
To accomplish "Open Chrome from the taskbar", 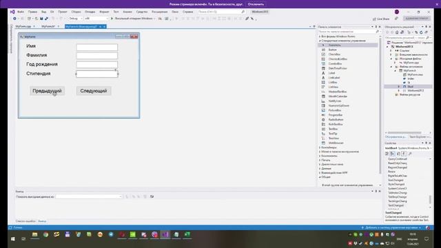I will pyautogui.click(x=45, y=234).
